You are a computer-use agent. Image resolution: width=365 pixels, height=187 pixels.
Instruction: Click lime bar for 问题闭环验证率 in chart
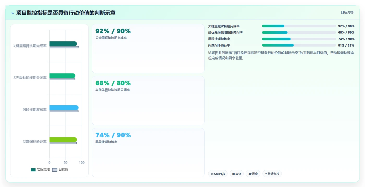tap(63, 140)
